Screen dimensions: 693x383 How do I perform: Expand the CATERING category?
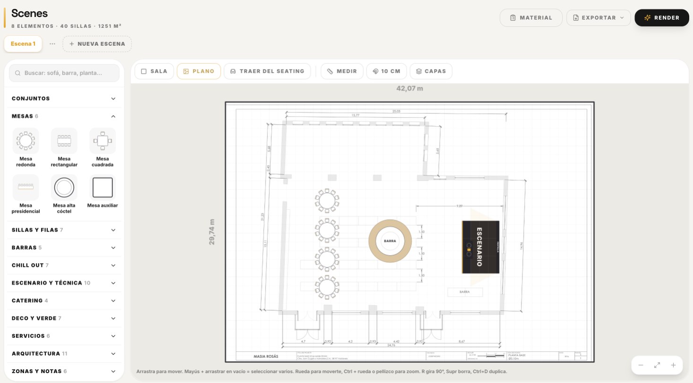64,300
